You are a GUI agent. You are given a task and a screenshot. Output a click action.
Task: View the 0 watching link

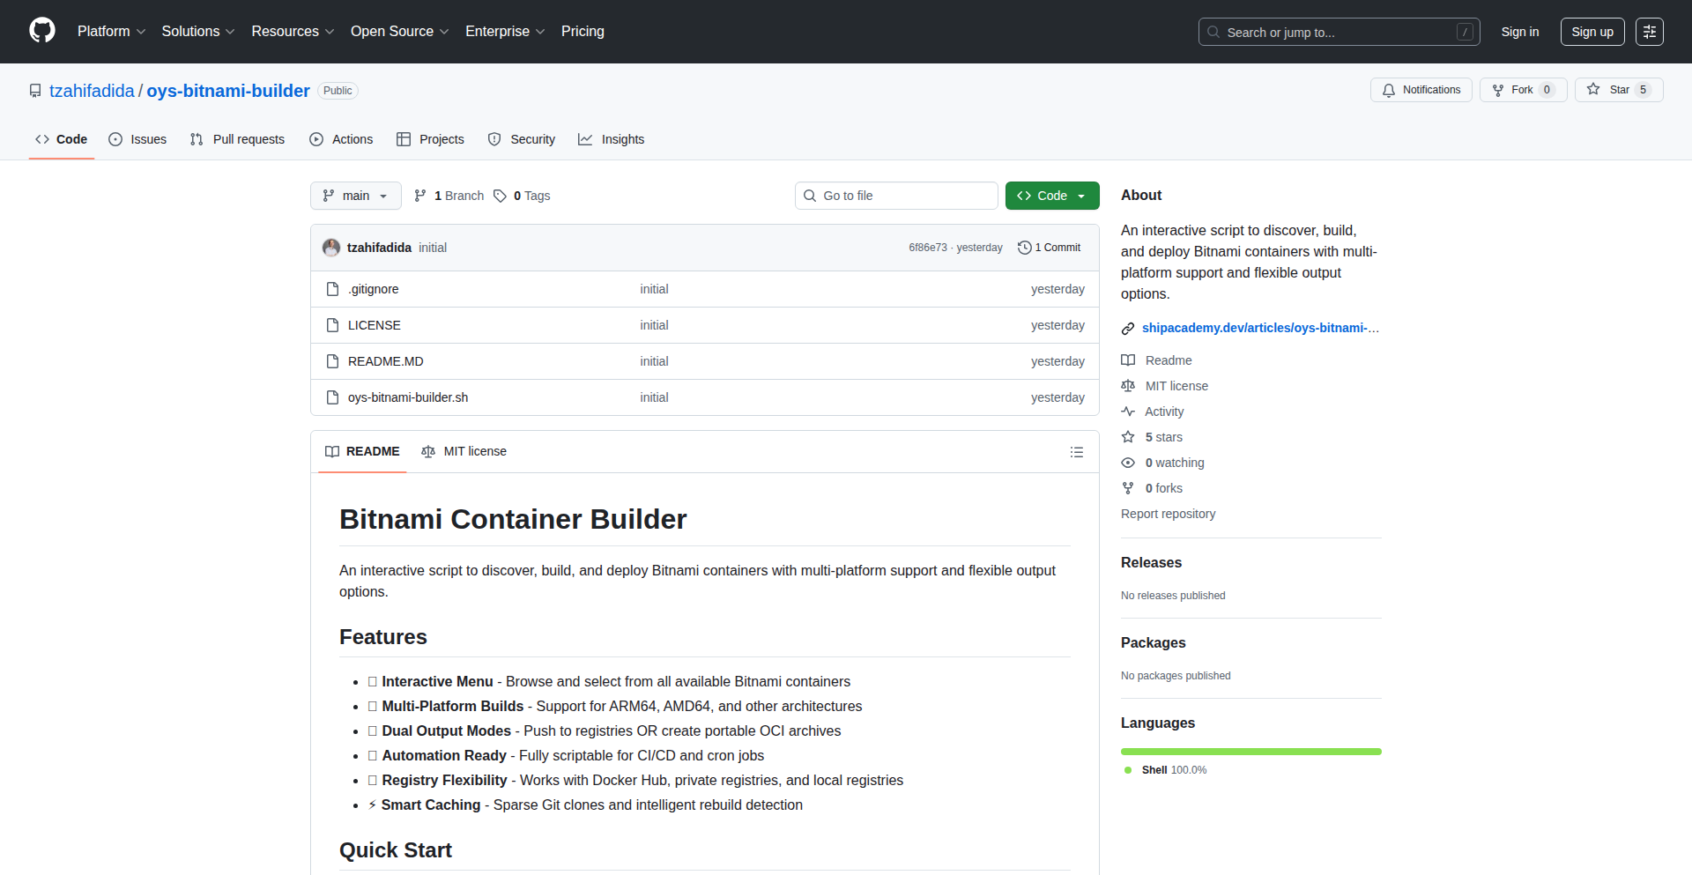tap(1162, 463)
